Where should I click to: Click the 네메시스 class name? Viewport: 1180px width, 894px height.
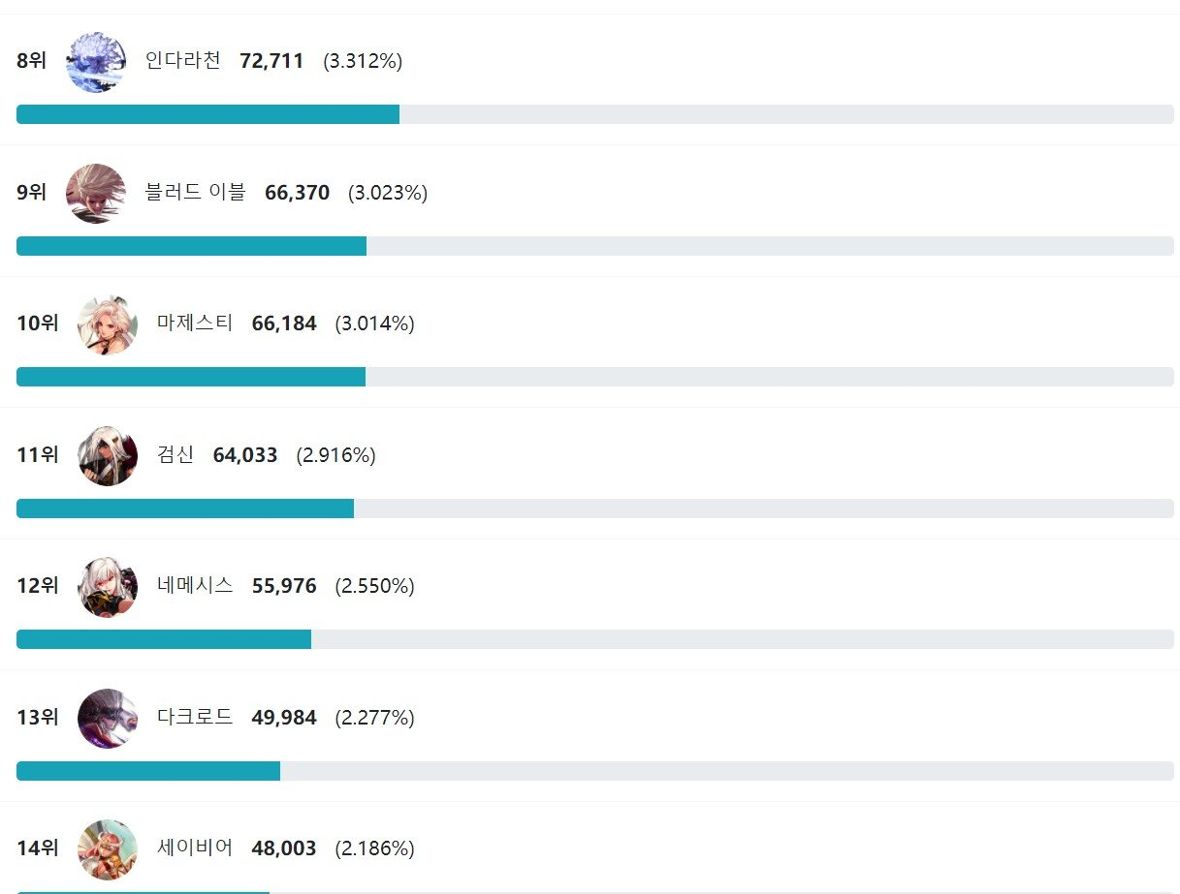[x=195, y=586]
